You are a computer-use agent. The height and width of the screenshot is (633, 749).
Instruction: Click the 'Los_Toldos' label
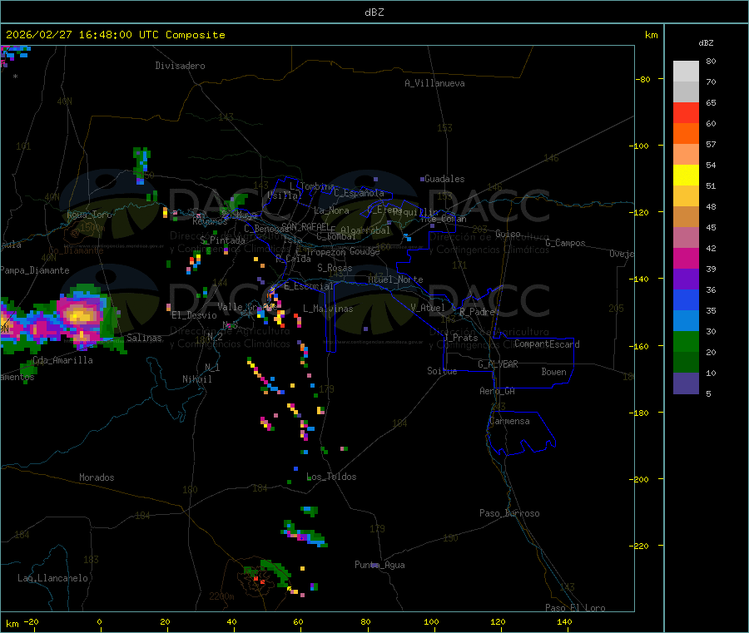pyautogui.click(x=331, y=477)
